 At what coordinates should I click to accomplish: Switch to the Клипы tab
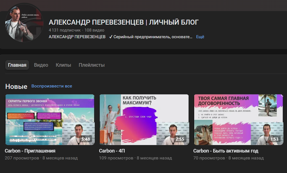[63, 65]
